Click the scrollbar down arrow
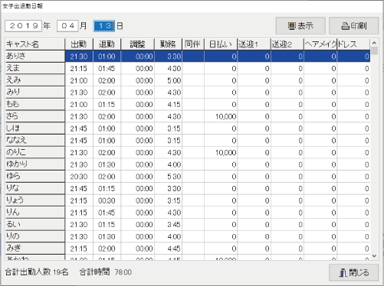The height and width of the screenshot is (286, 384). 374,256
